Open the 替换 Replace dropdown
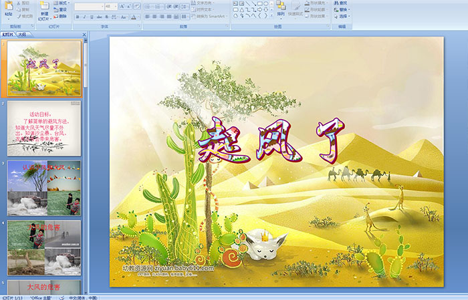The image size is (468, 300). tap(342, 9)
